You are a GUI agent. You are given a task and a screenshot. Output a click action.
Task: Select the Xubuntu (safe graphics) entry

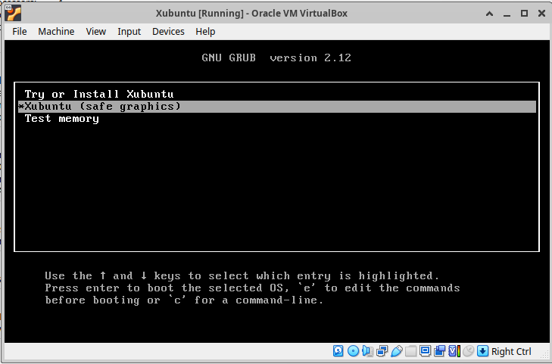pyautogui.click(x=103, y=107)
